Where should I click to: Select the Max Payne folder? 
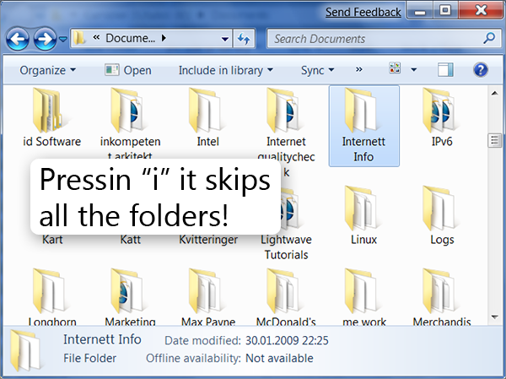pos(208,296)
